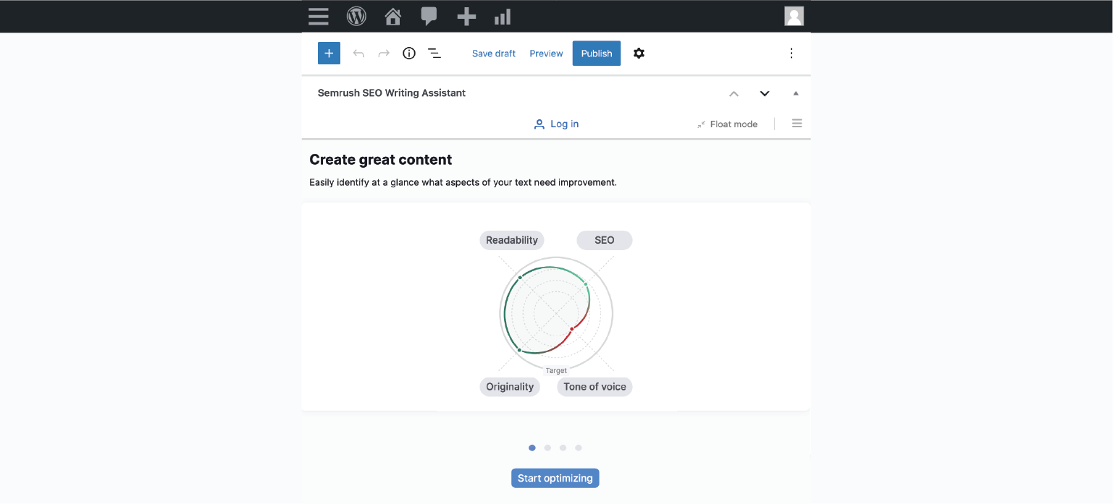
Task: Click the Publish button
Action: click(597, 54)
